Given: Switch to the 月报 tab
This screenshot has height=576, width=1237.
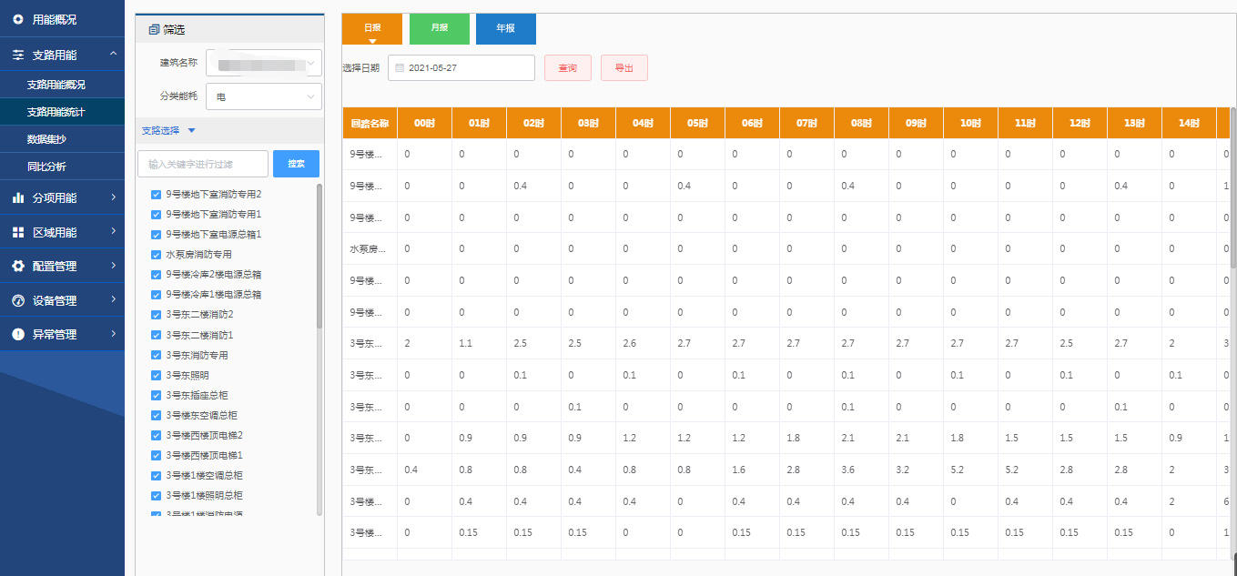Looking at the screenshot, I should 440,28.
